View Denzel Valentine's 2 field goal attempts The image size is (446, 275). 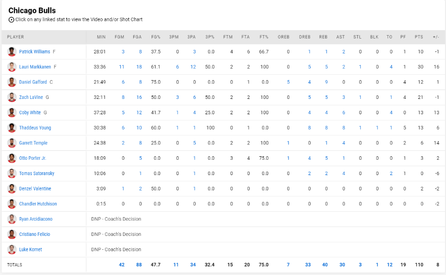tap(140, 189)
